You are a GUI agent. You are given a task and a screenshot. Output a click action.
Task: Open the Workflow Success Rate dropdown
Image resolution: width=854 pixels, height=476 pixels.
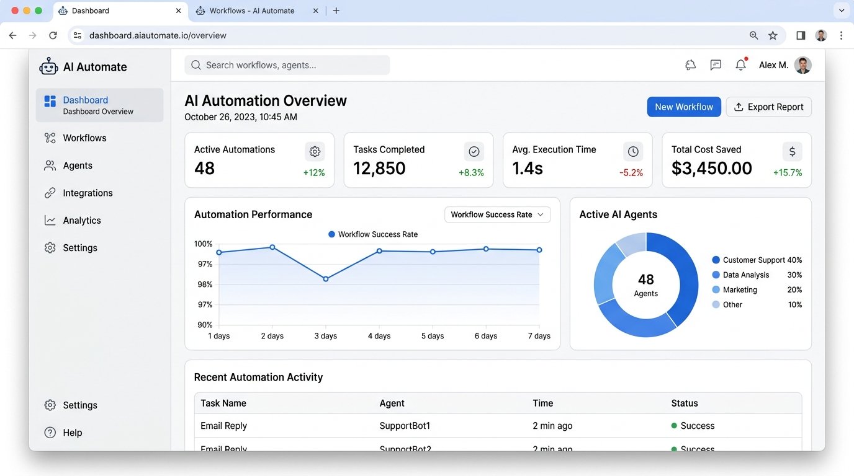click(x=497, y=214)
